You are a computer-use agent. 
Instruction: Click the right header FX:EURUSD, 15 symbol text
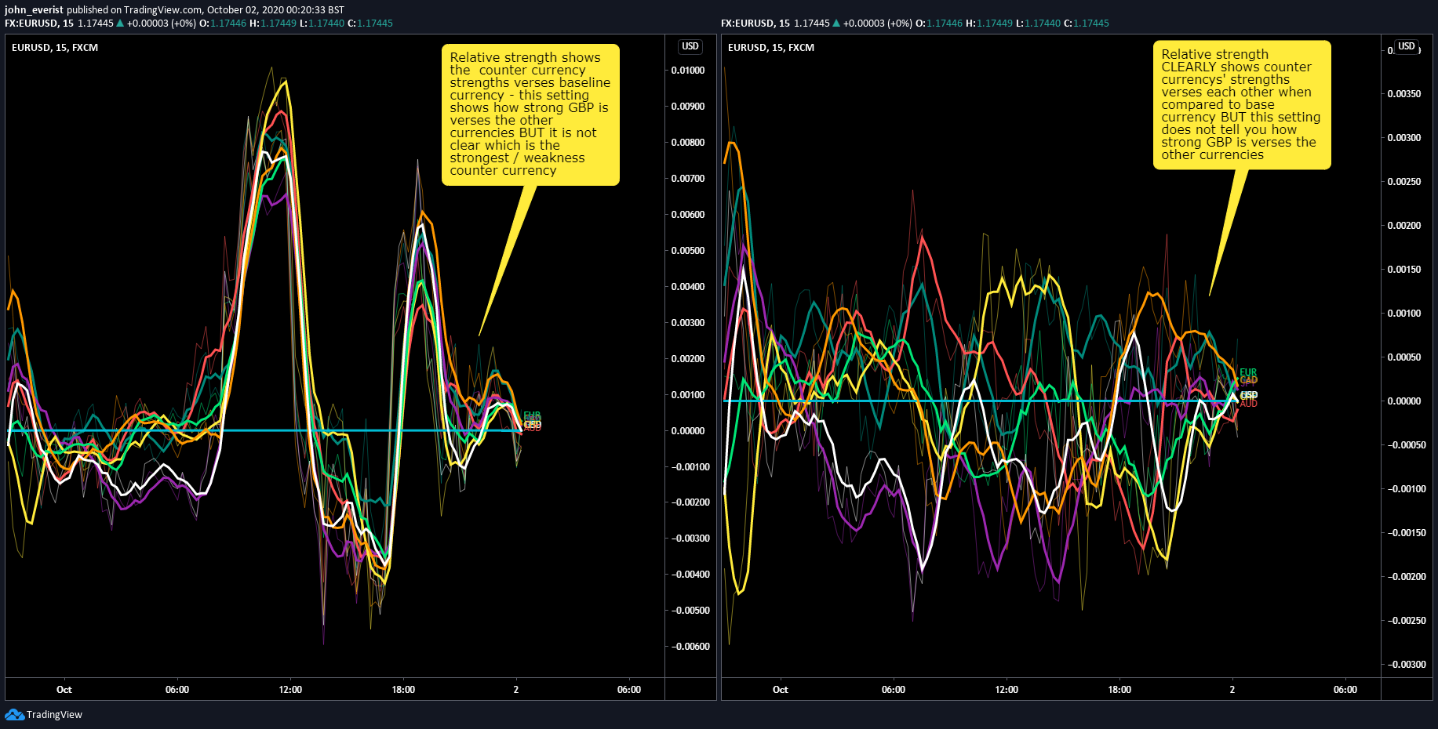coord(755,24)
